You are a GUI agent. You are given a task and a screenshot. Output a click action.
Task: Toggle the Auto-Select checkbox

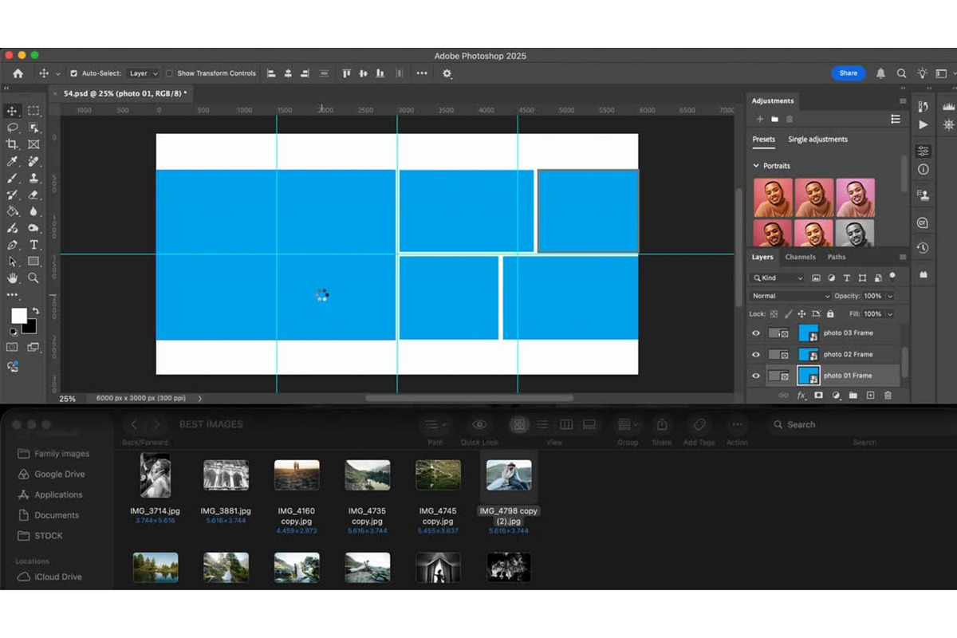[x=74, y=73]
